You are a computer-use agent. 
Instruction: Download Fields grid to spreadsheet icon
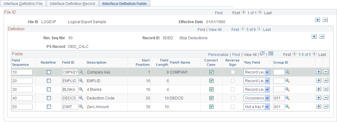[271, 53]
